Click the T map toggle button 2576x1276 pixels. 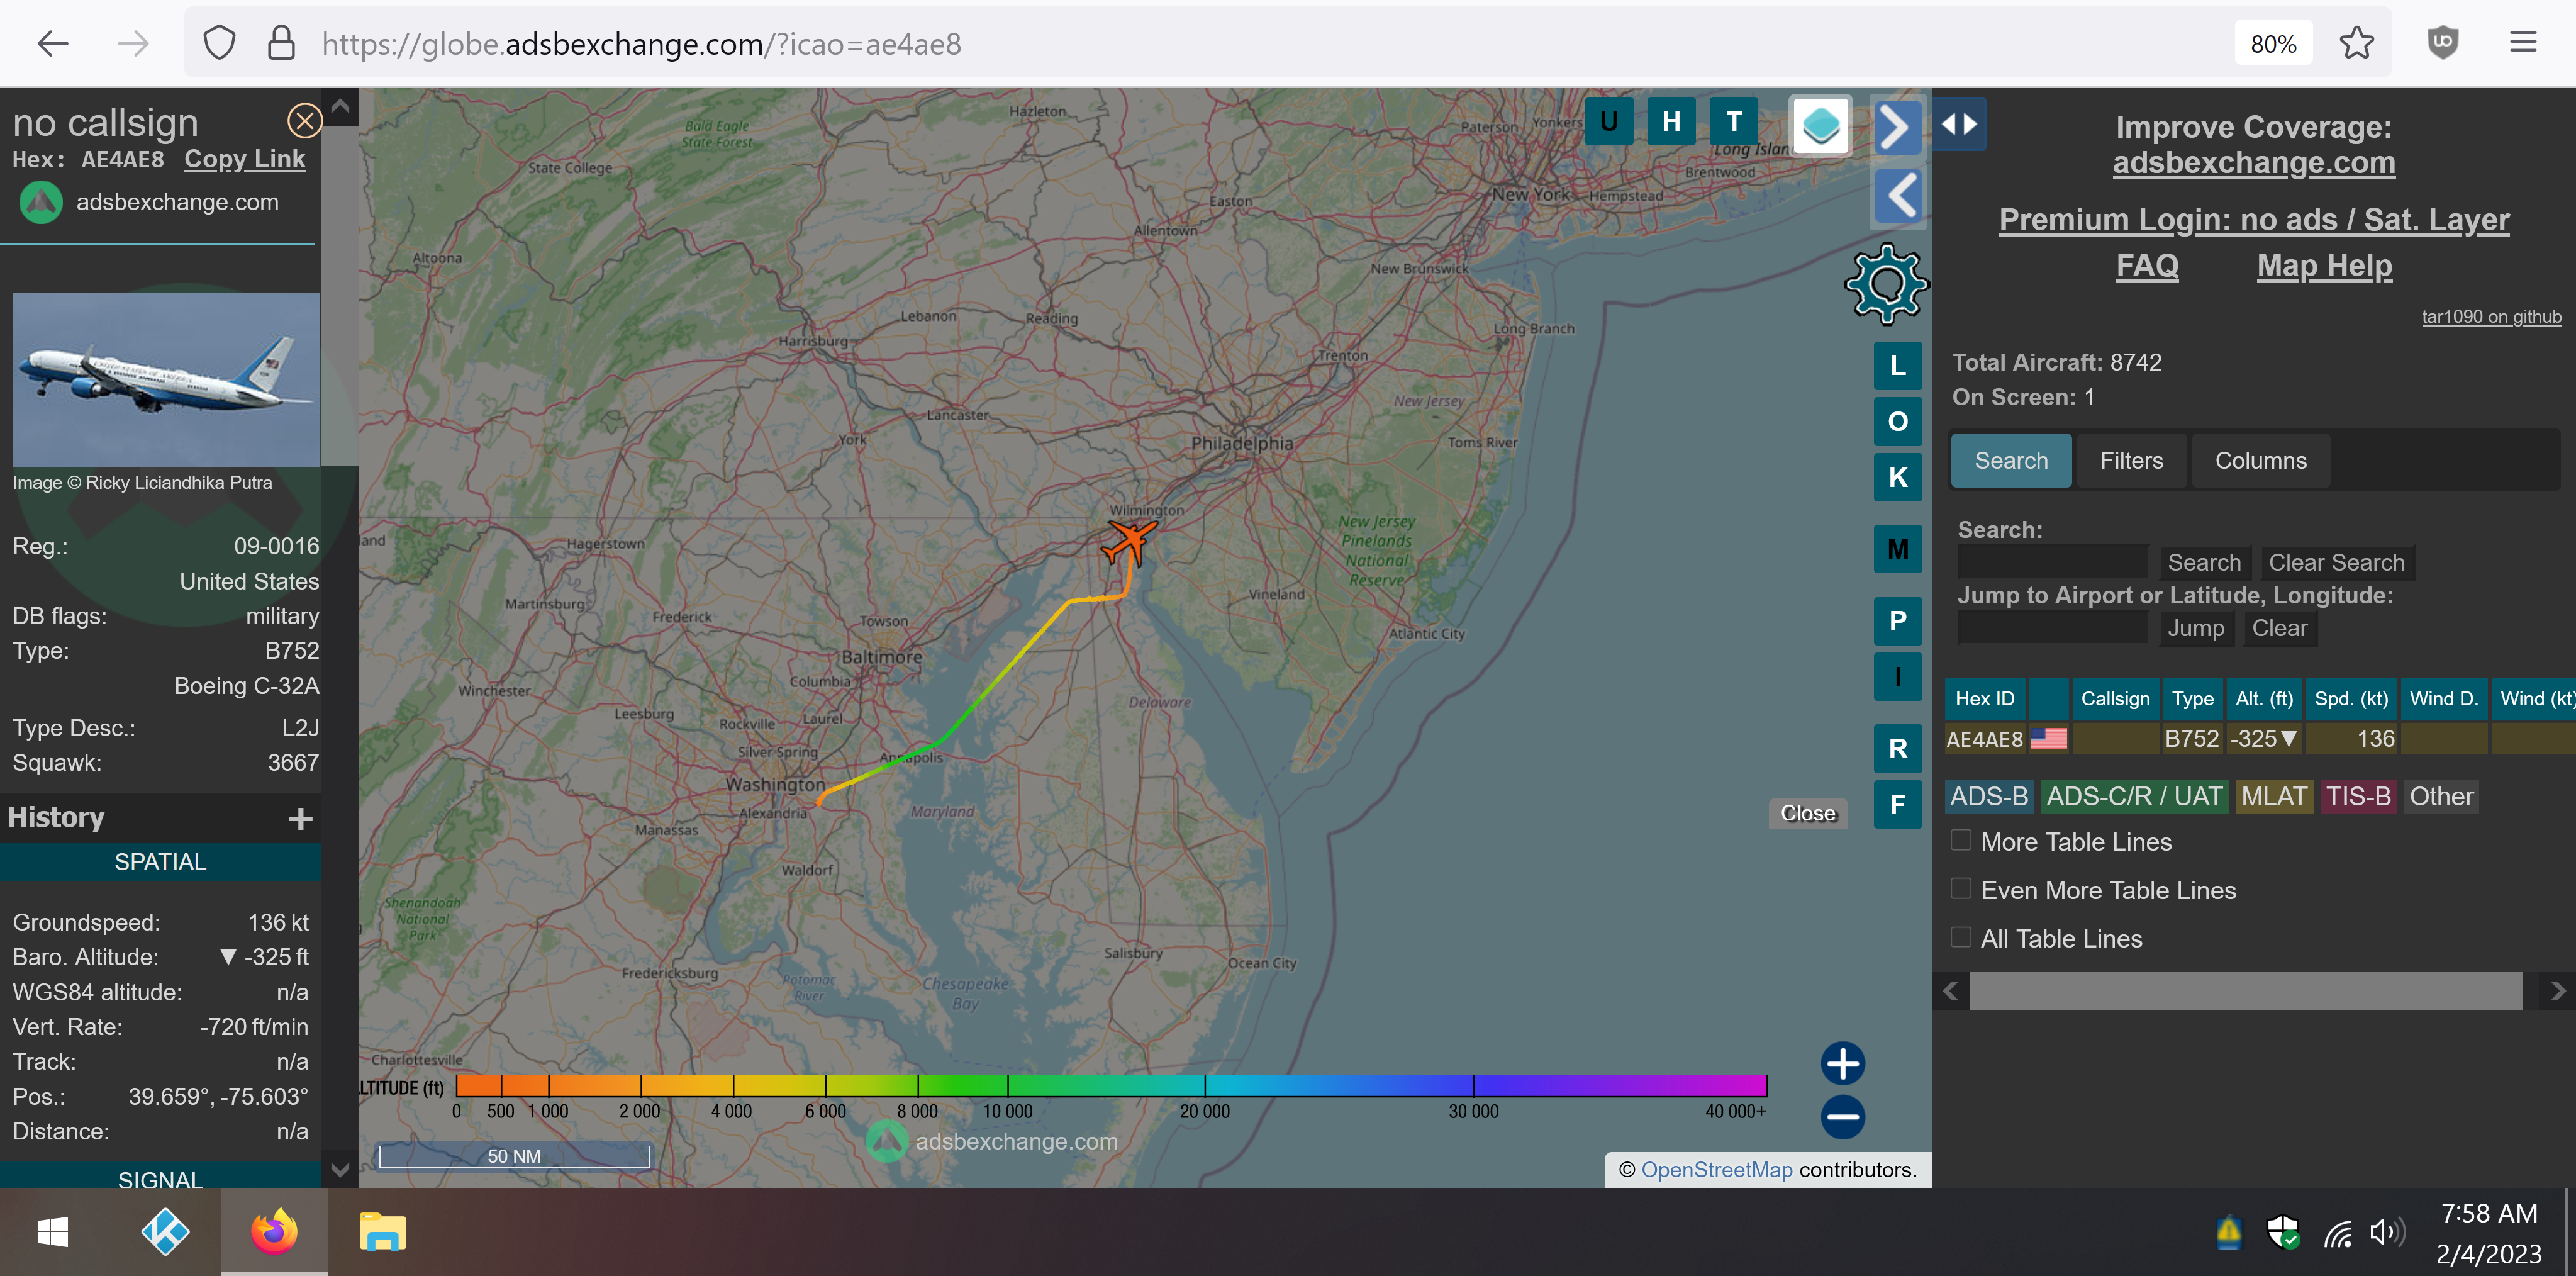(x=1733, y=122)
